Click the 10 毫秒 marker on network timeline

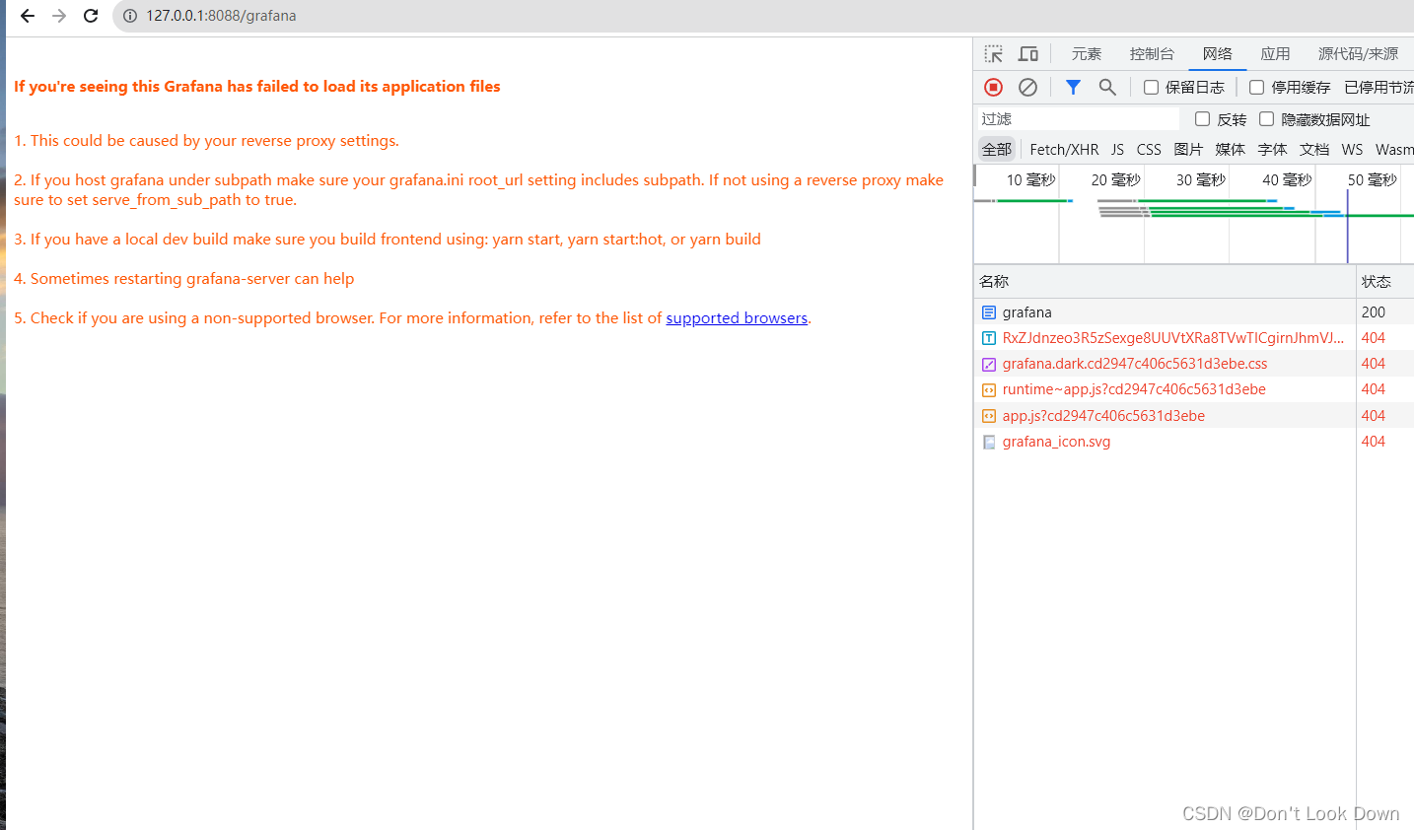(x=1030, y=180)
